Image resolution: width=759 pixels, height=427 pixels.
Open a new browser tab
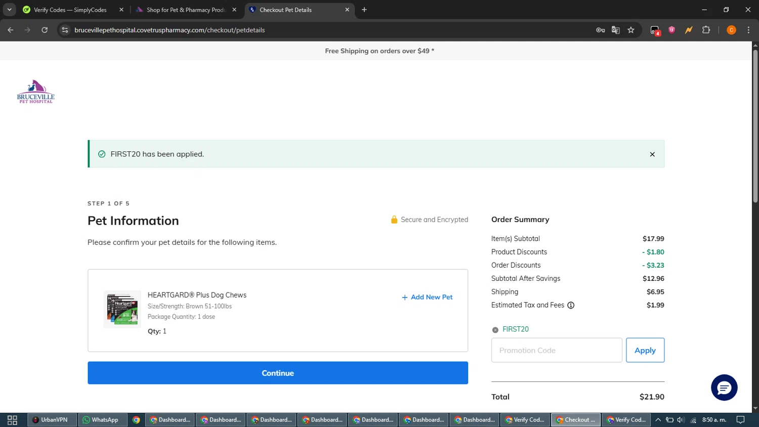364,10
